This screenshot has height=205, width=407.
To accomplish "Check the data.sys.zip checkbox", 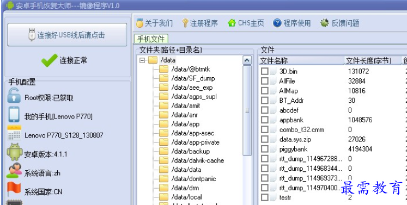I will click(x=264, y=139).
